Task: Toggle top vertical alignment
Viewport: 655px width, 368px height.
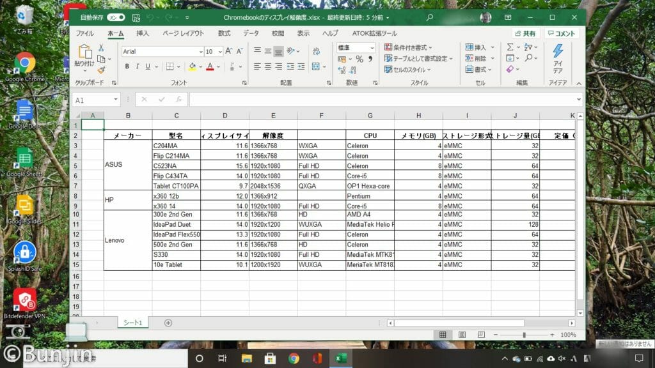Action: [257, 51]
